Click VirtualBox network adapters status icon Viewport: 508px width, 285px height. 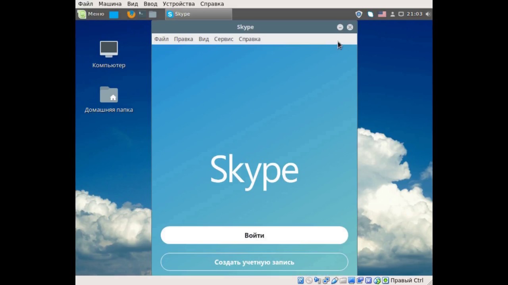coord(326,280)
